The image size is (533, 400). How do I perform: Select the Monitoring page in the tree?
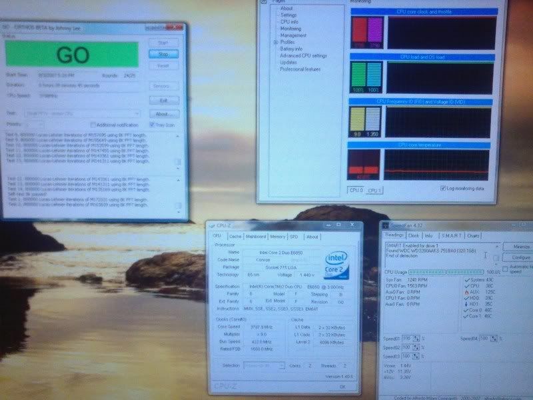click(x=290, y=29)
